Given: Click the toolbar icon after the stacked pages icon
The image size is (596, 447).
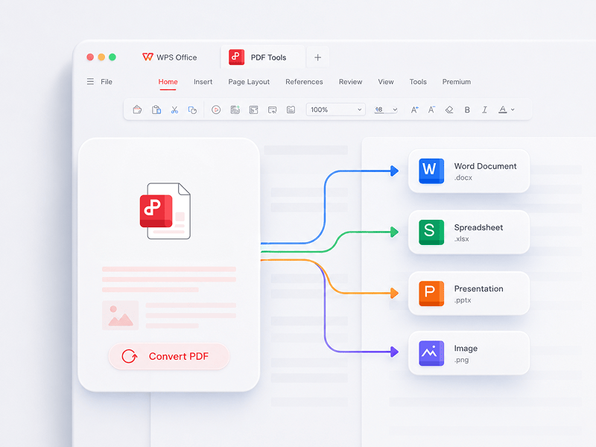Looking at the screenshot, I should (x=253, y=110).
